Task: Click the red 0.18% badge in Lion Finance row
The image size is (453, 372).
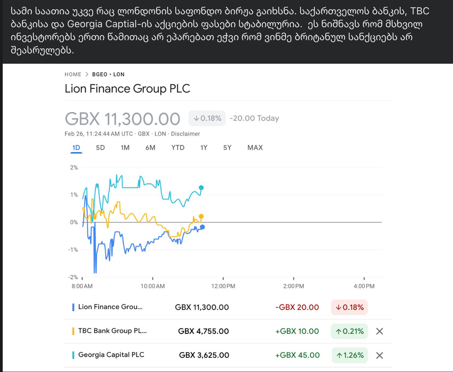Action: 349,307
